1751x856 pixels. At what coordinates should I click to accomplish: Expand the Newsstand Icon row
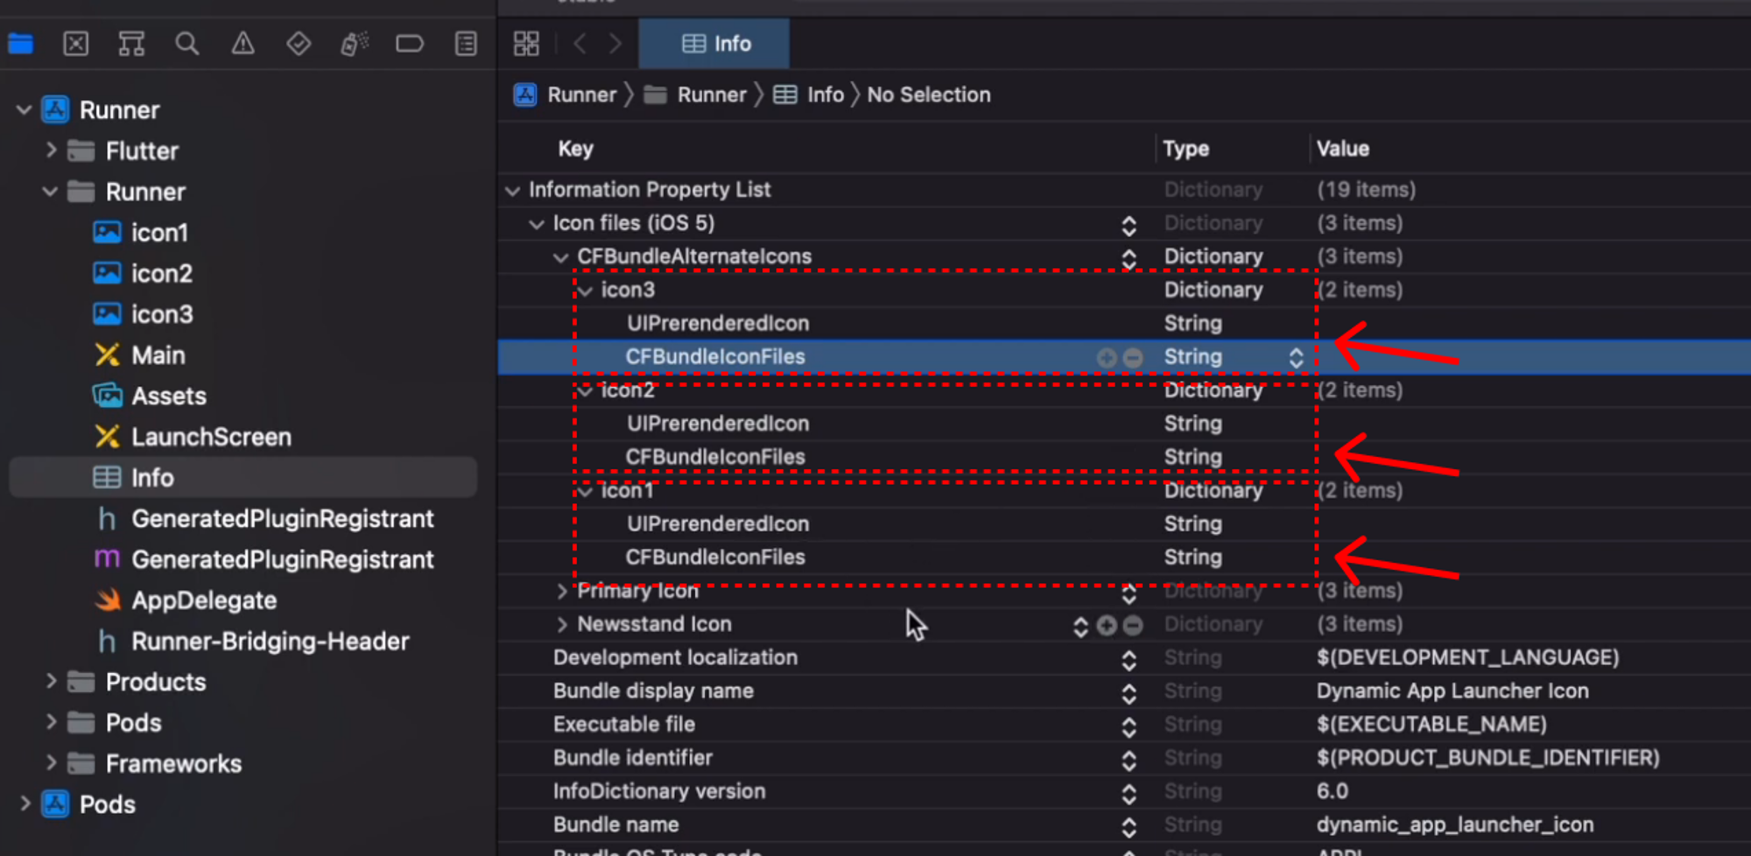tap(562, 625)
